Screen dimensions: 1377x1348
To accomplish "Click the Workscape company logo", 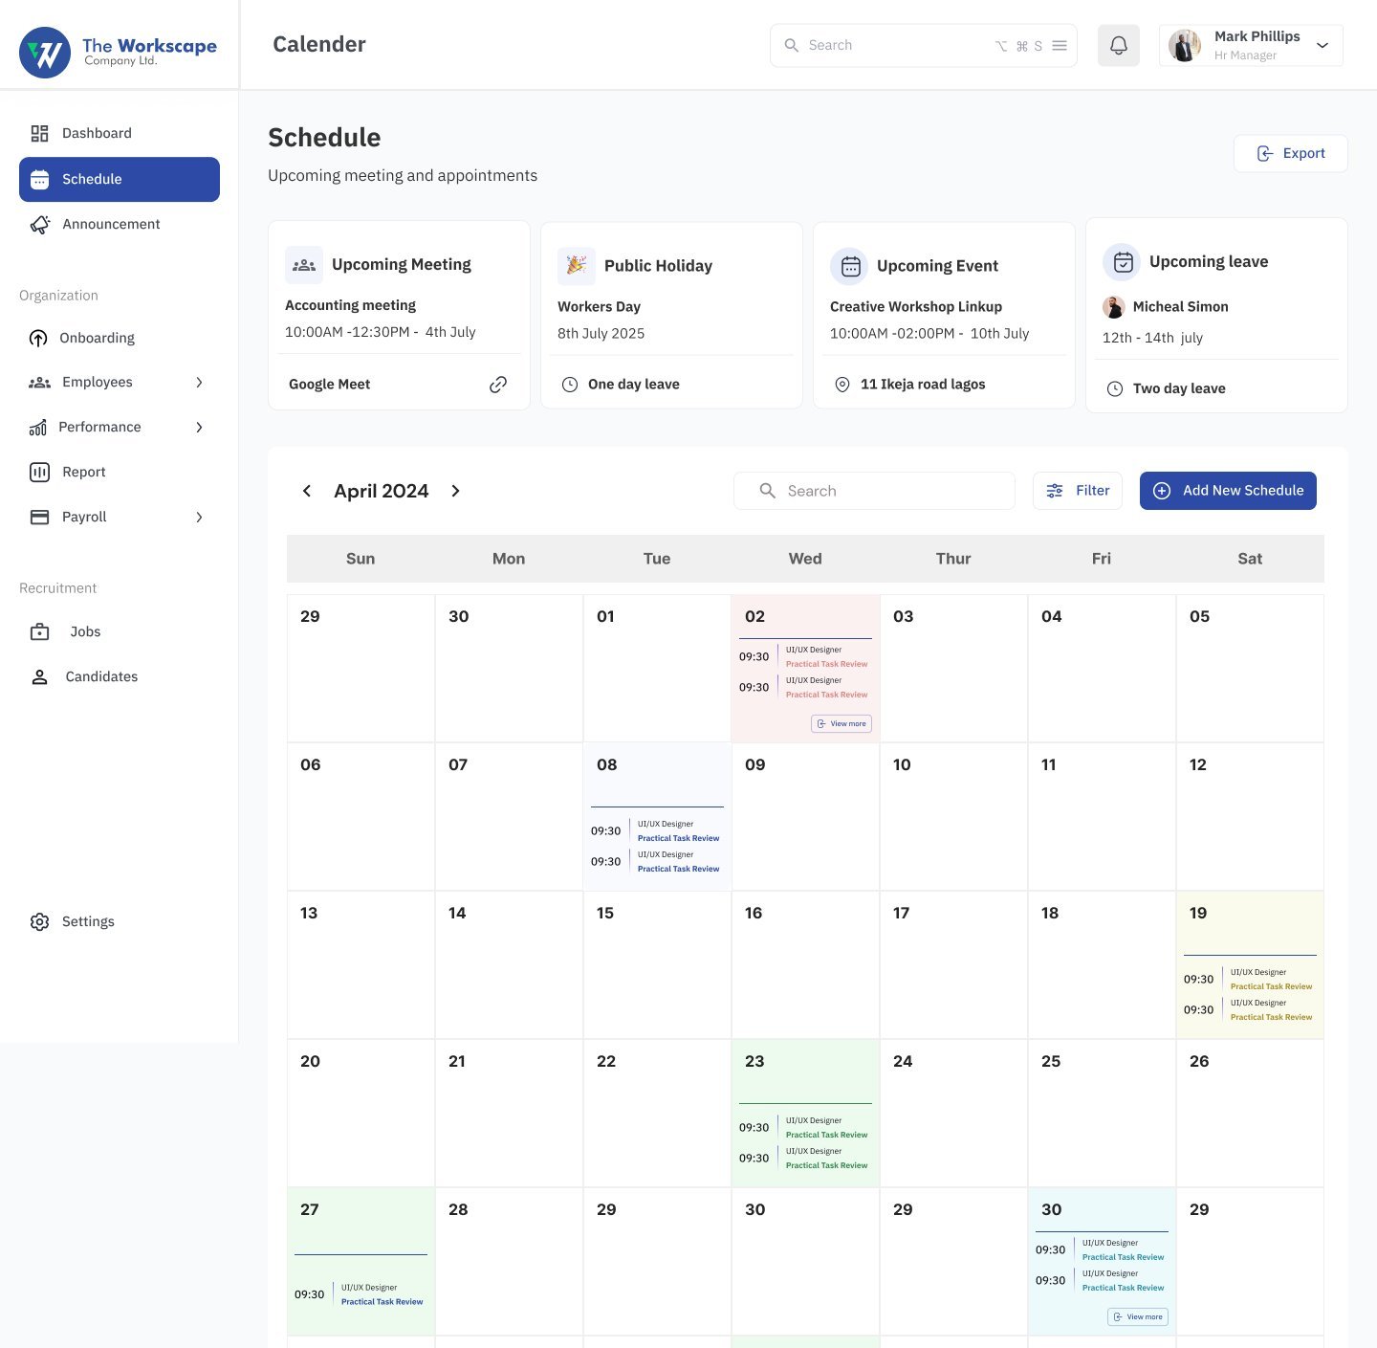I will 119,52.
